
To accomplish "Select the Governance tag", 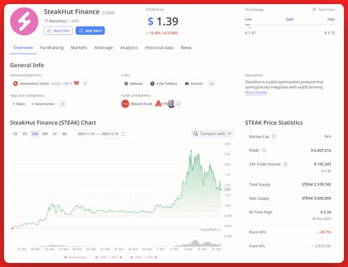I will click(x=43, y=104).
